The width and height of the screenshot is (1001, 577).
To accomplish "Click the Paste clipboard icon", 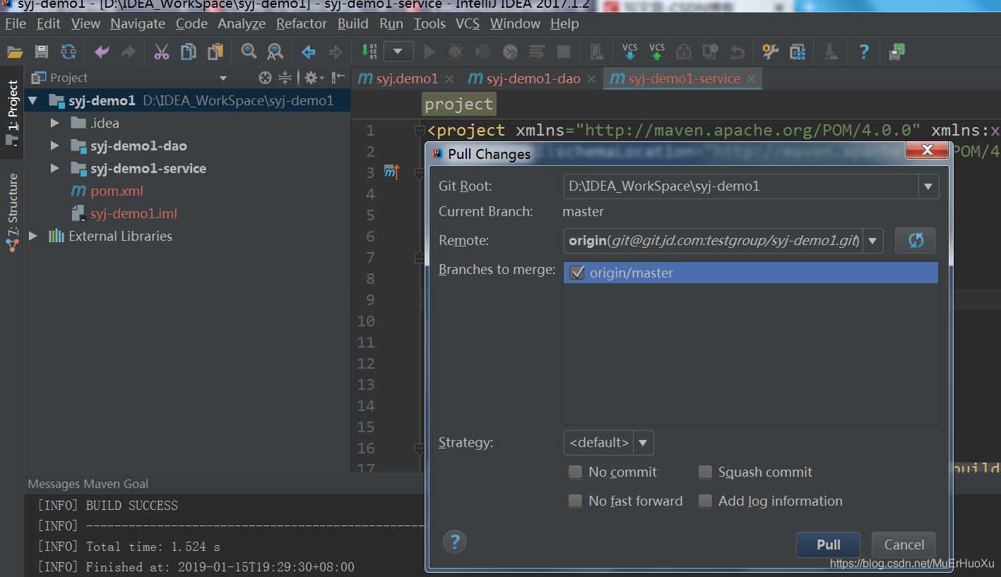I will [215, 52].
